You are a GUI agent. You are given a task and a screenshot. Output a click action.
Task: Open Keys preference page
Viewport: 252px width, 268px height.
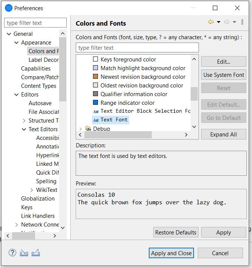click(x=27, y=207)
